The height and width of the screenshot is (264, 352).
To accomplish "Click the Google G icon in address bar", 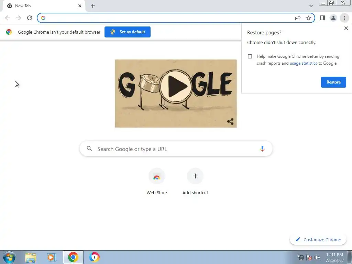I will (43, 18).
